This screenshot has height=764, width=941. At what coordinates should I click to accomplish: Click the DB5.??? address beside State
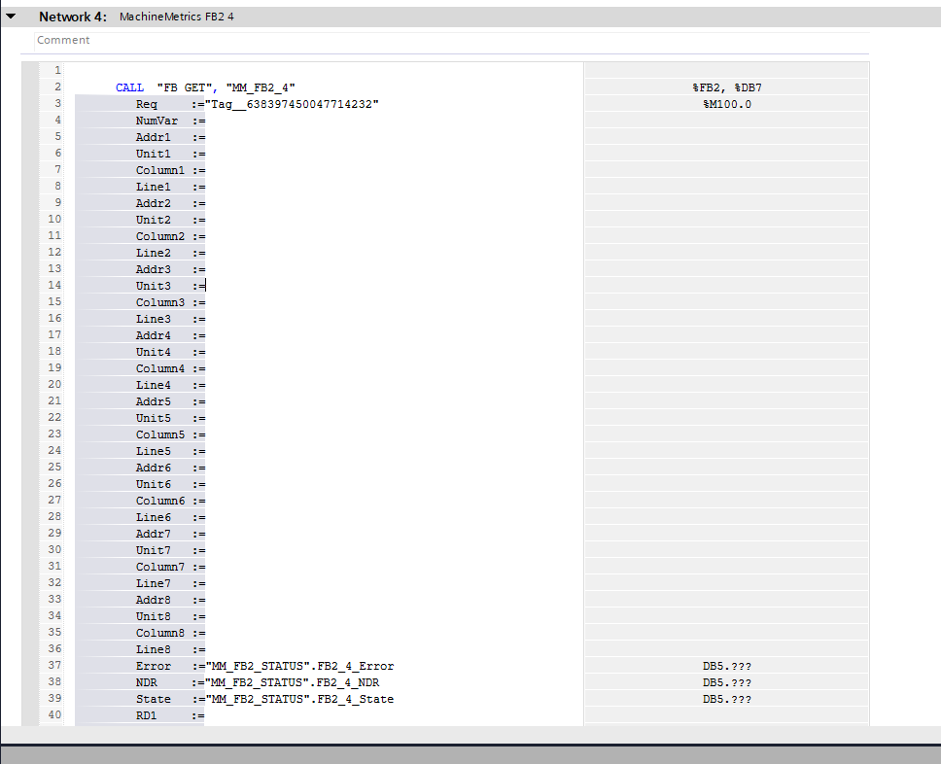coord(727,699)
